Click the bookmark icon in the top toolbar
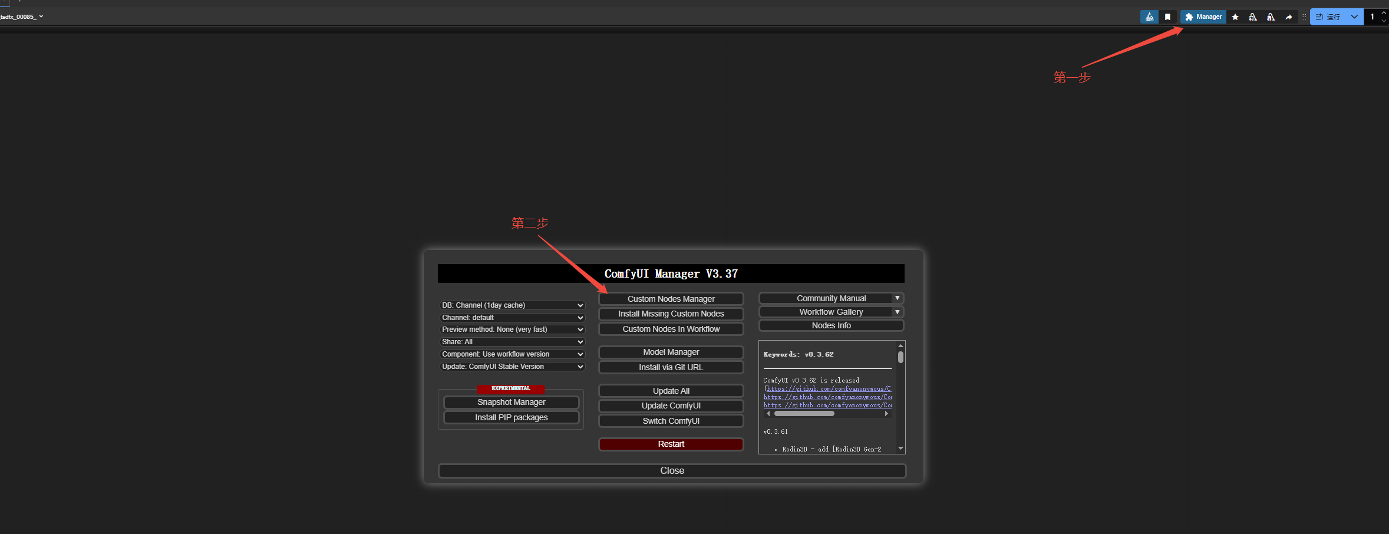The width and height of the screenshot is (1389, 534). click(1167, 17)
